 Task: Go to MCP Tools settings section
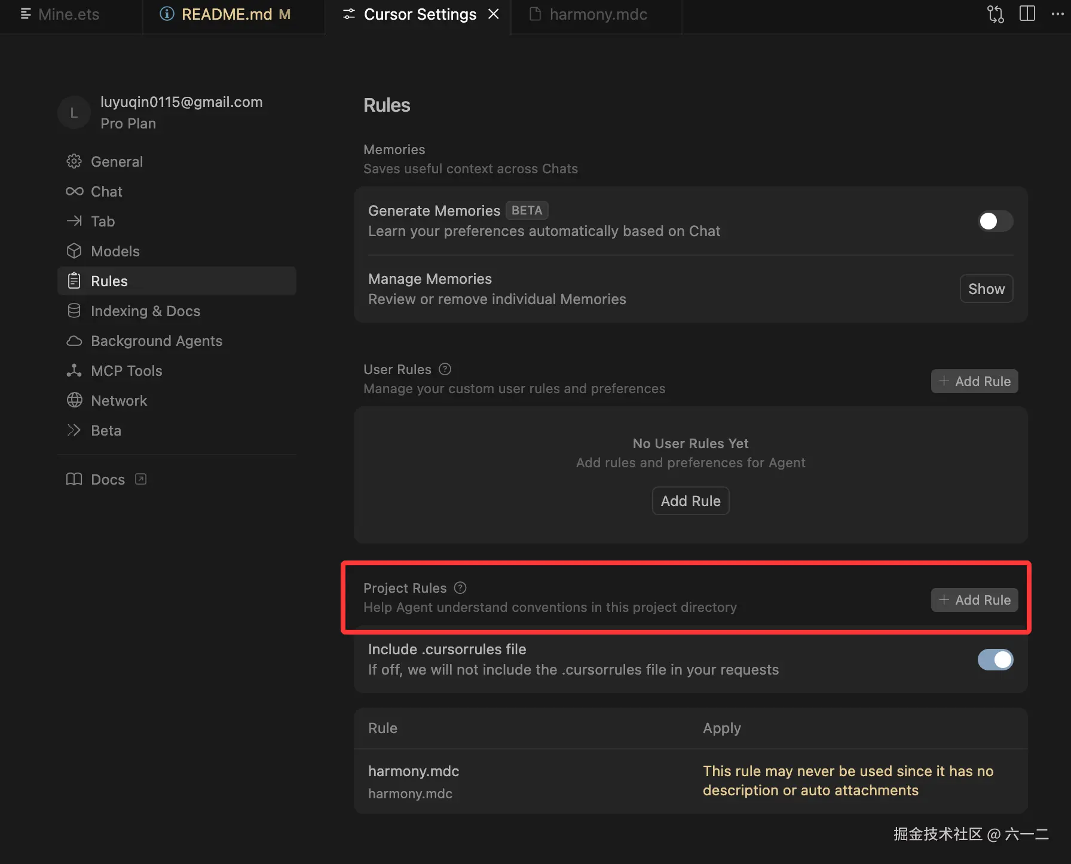click(x=126, y=370)
